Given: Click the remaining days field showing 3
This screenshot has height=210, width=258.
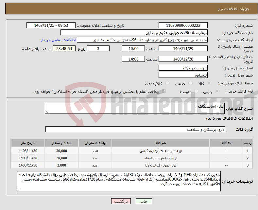Looking at the screenshot, I should tap(98, 48).
